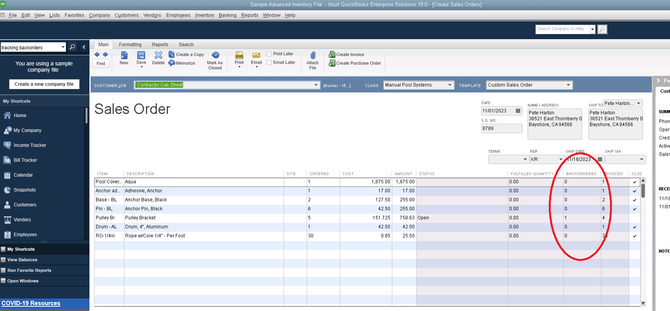
Task: Click the Memorize icon
Action: (172, 63)
